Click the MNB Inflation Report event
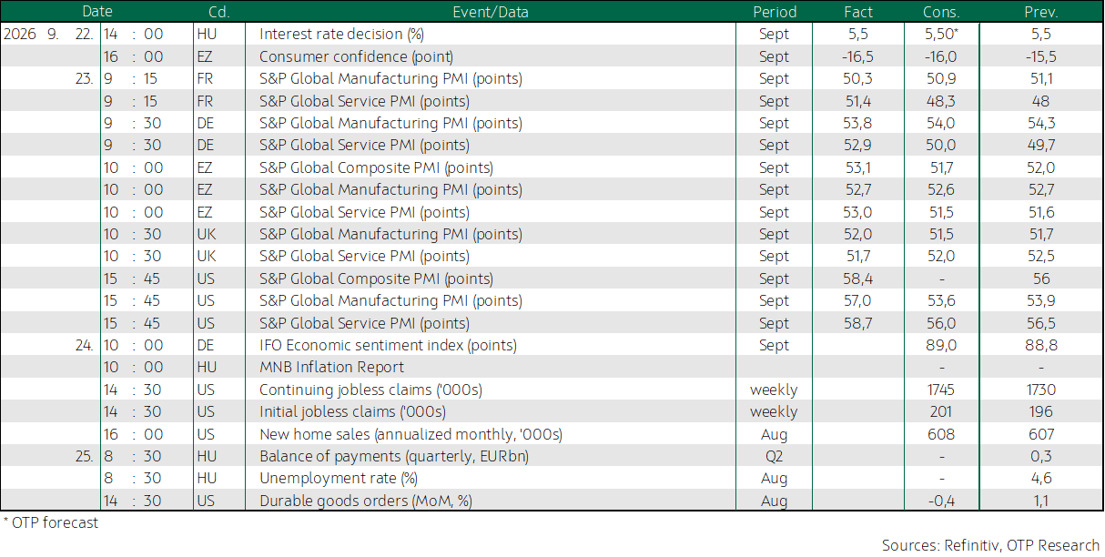Image resolution: width=1105 pixels, height=557 pixels. coord(332,368)
